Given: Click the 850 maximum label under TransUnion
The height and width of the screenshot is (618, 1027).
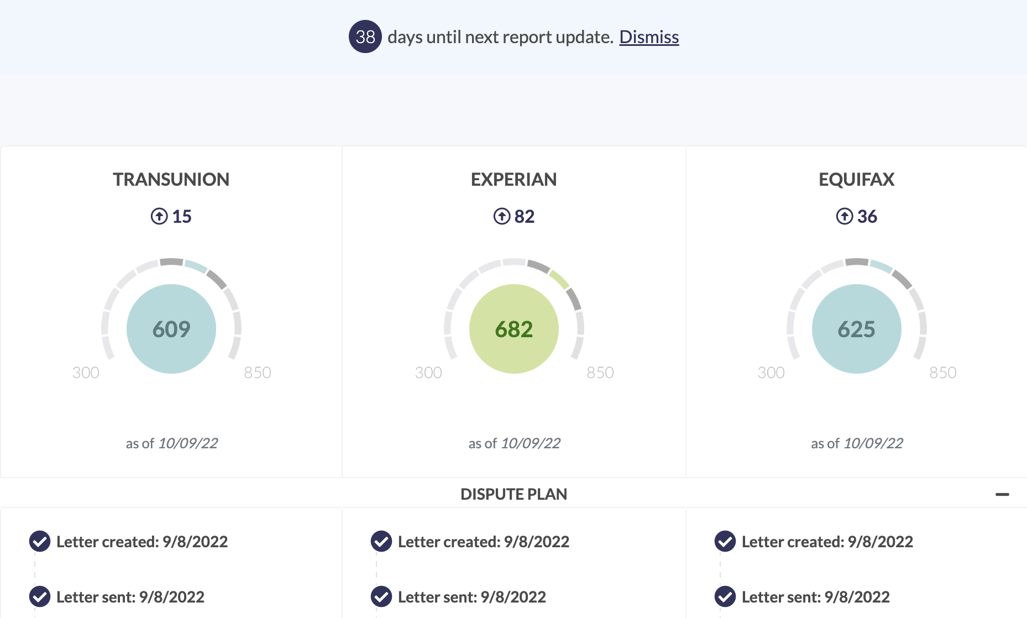Looking at the screenshot, I should tap(258, 373).
